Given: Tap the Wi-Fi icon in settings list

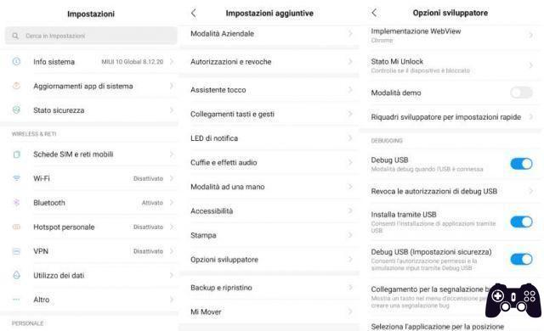Looking at the screenshot, I should [x=16, y=178].
